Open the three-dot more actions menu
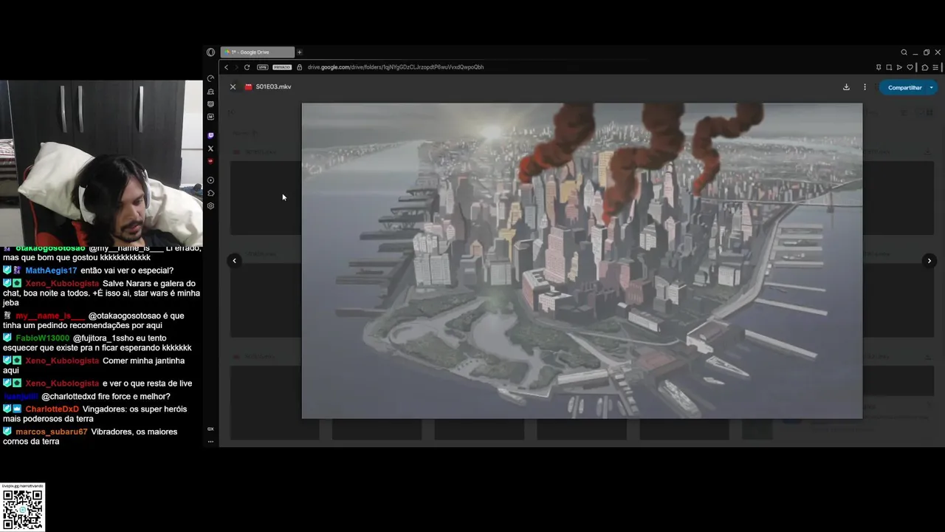 coord(865,87)
